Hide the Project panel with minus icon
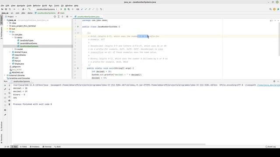280x157 pixels. tap(71, 17)
